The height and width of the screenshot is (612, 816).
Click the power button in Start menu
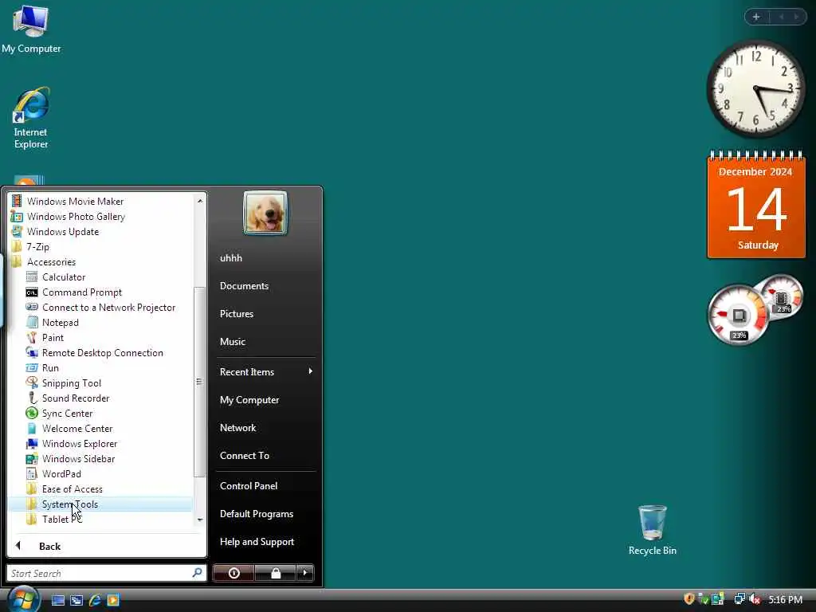pos(233,573)
